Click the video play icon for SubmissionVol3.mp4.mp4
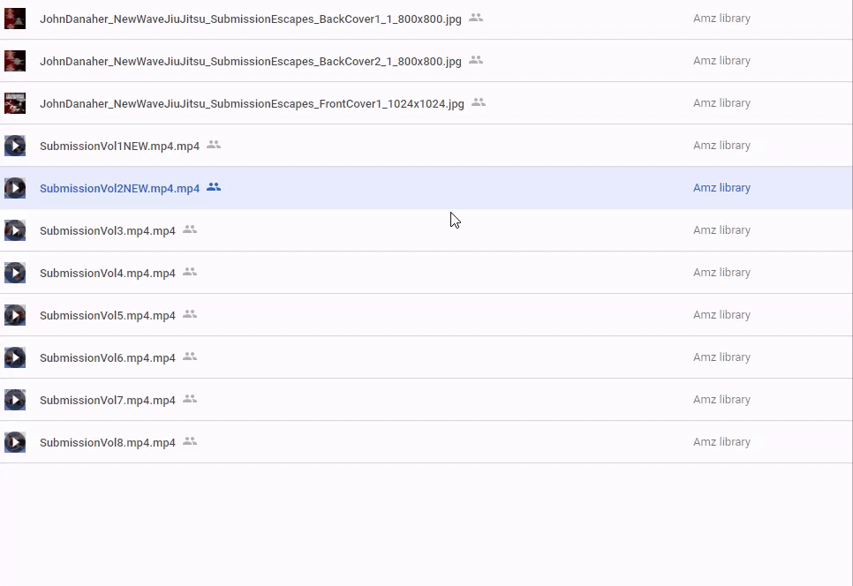This screenshot has width=853, height=586. coord(15,230)
